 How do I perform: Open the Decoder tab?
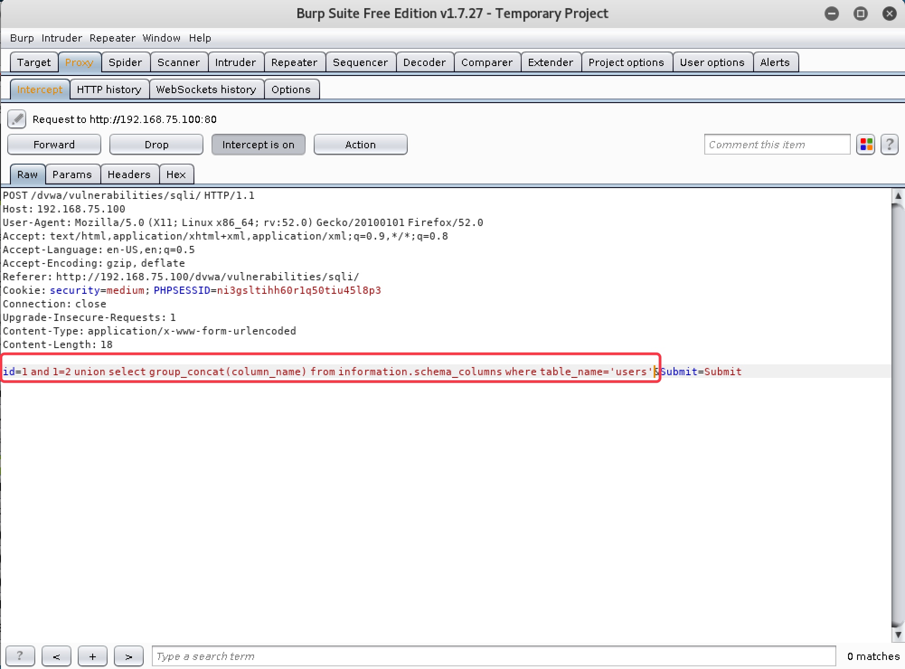(x=424, y=62)
